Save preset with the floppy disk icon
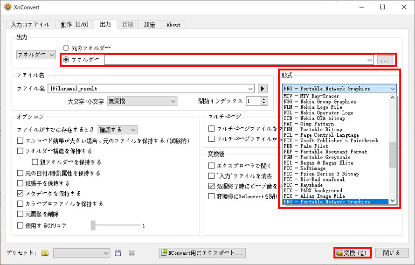 [x=118, y=253]
